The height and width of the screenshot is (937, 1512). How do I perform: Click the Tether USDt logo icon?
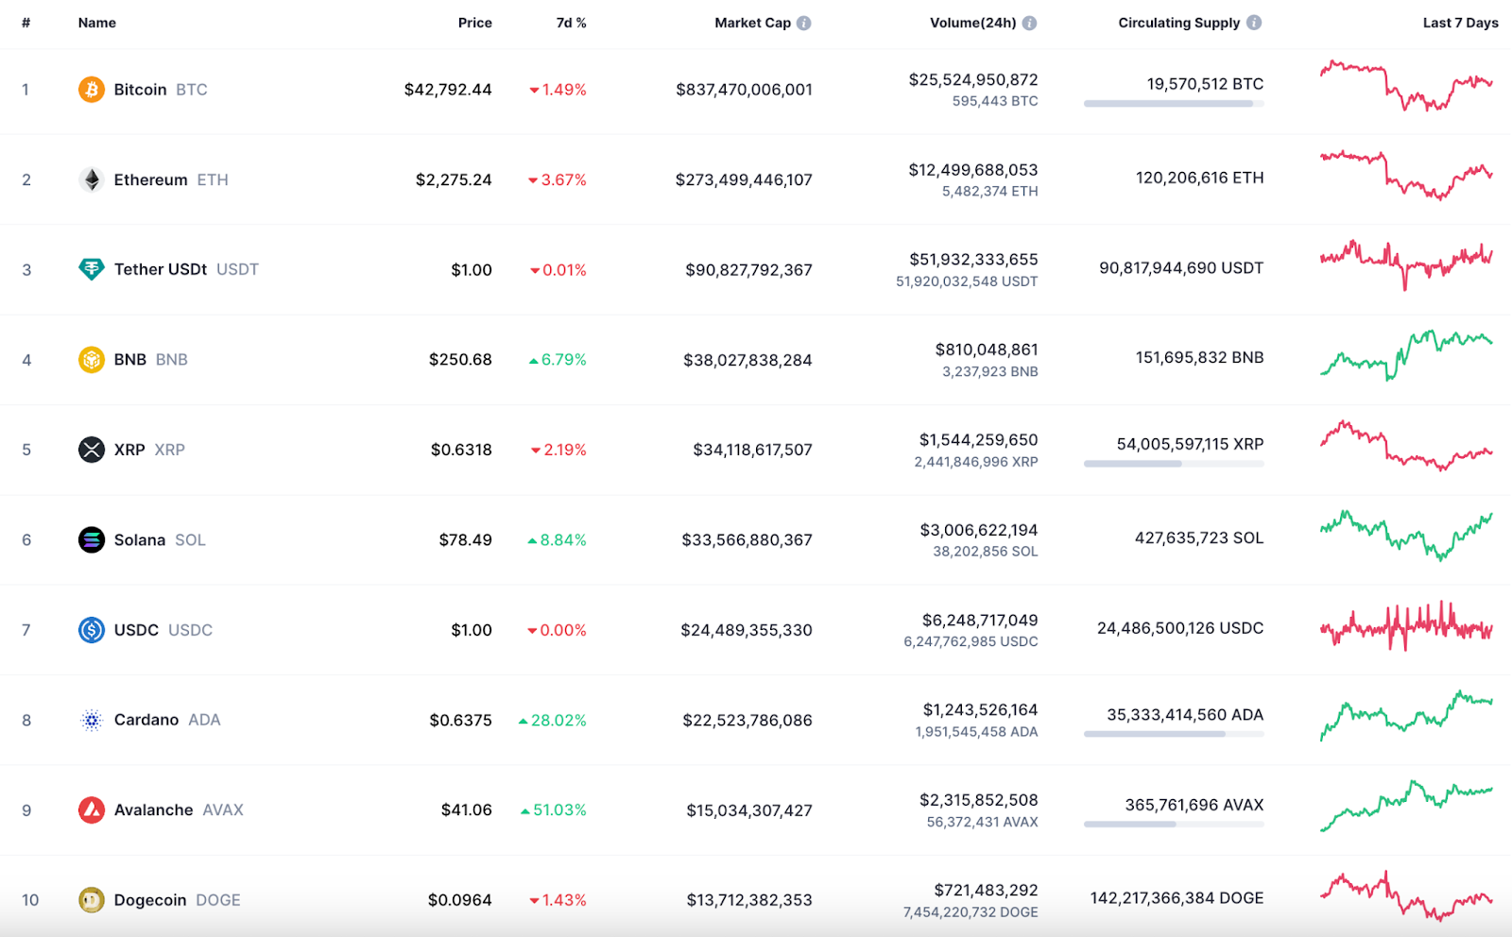click(x=92, y=269)
